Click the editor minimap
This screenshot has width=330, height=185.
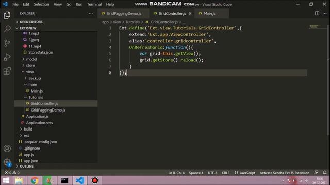pos(315,26)
